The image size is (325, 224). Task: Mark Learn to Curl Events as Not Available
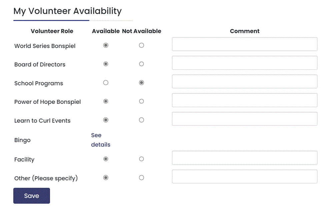(x=141, y=120)
